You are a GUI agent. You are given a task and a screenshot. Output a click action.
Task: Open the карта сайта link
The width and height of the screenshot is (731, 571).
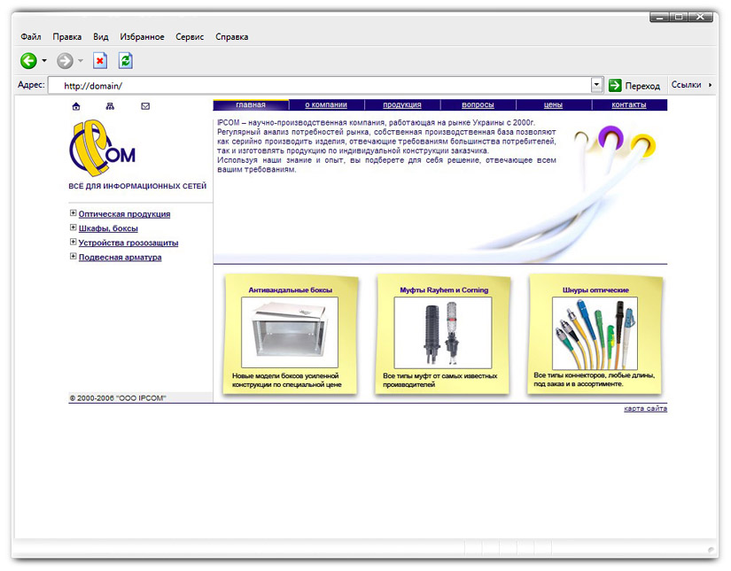[x=646, y=407]
